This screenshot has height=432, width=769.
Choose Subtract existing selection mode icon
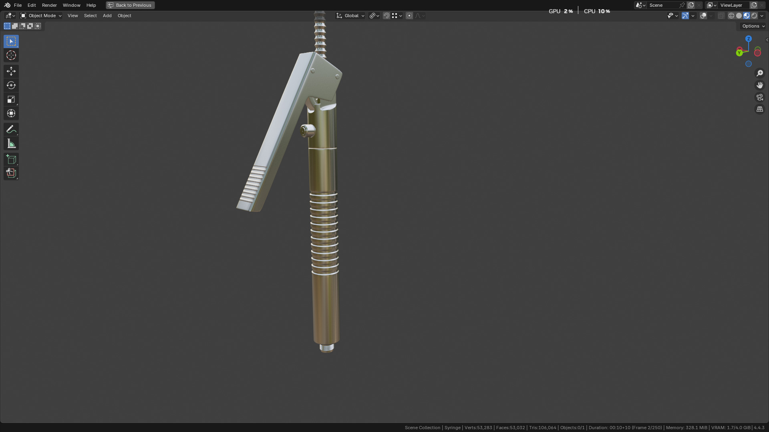(22, 26)
